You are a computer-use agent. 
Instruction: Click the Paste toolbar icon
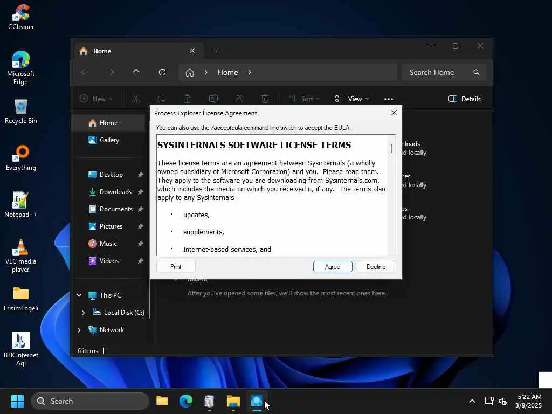(188, 99)
